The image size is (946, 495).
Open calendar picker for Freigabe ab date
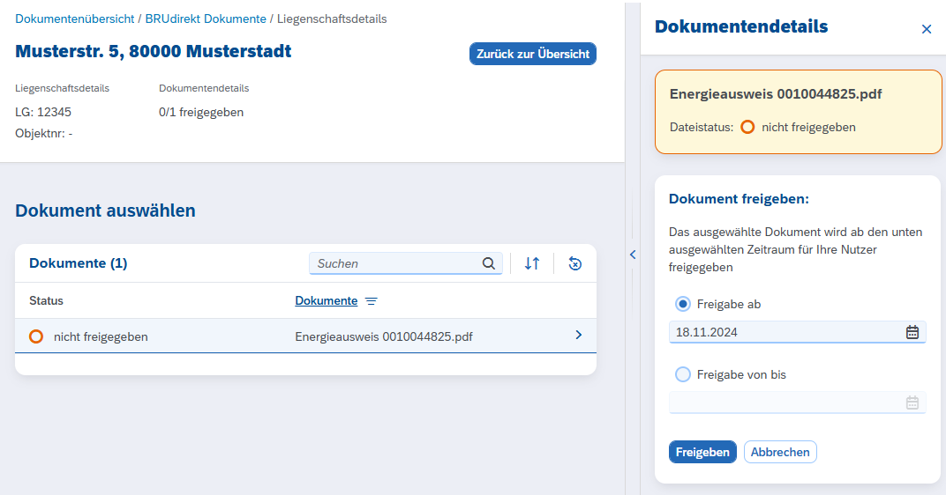(x=912, y=332)
